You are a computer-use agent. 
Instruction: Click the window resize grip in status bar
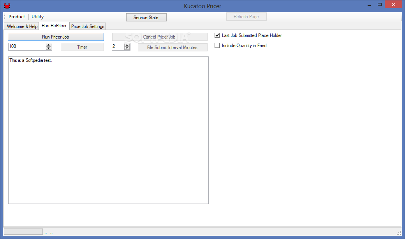399,233
